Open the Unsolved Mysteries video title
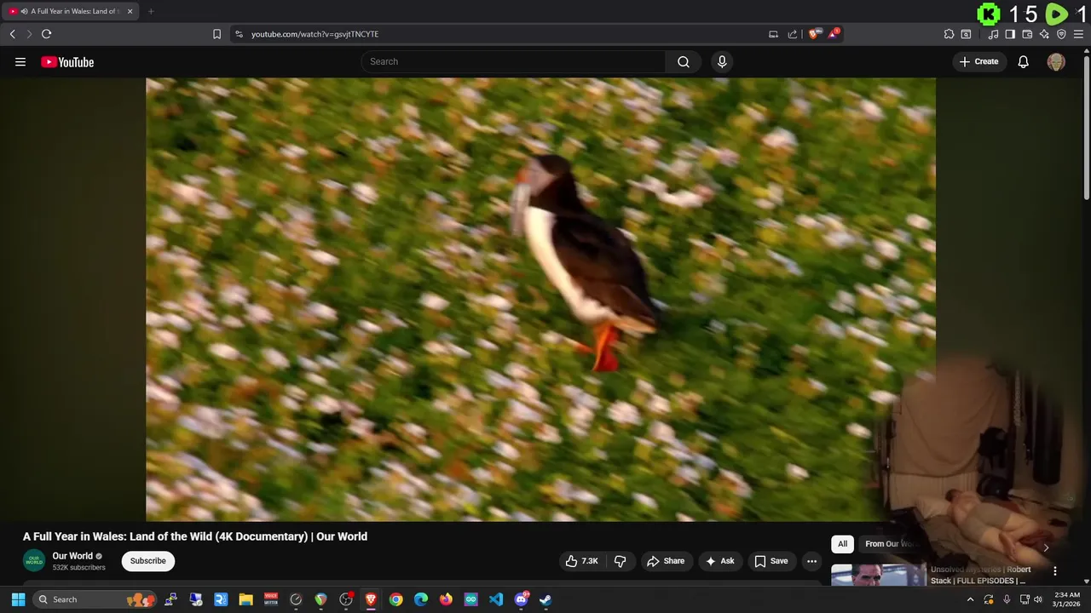 pos(980,575)
